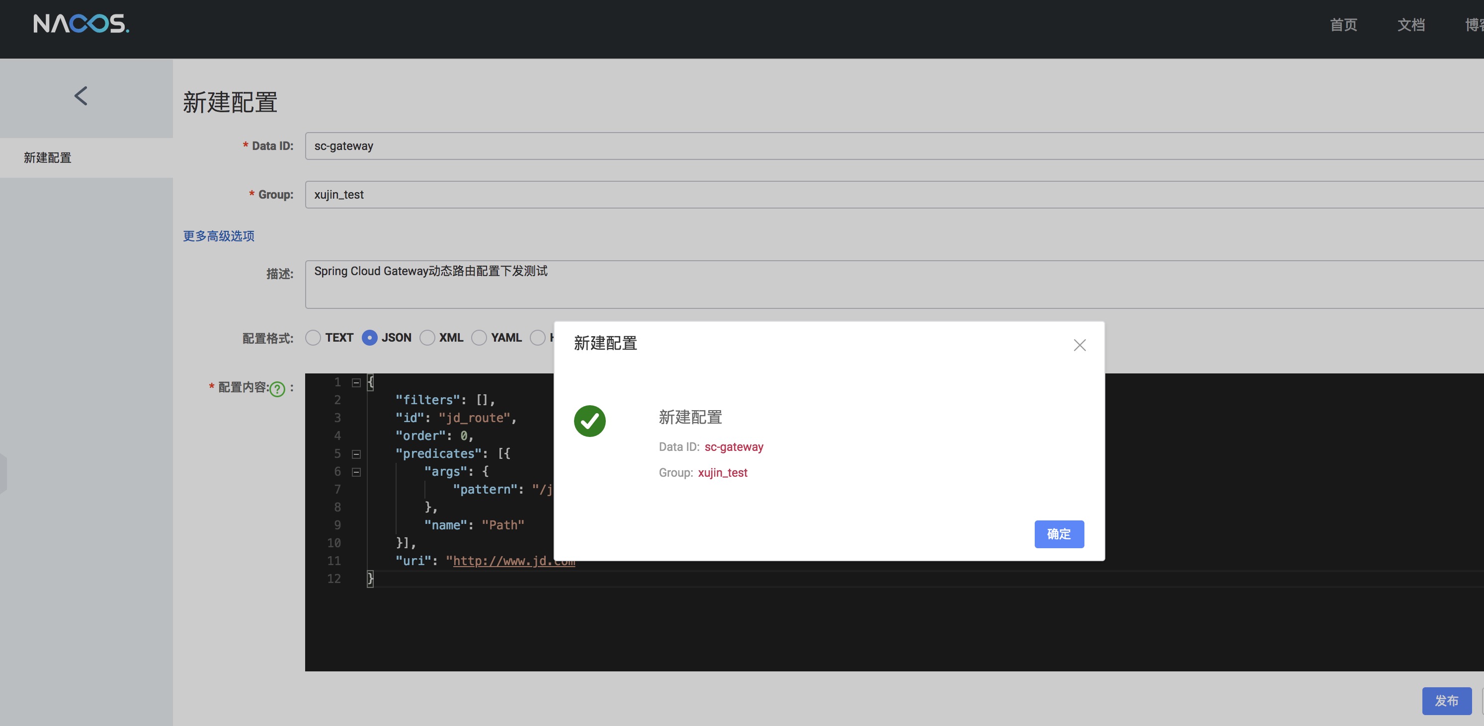Click the green success checkmark icon
The image size is (1484, 726).
589,421
